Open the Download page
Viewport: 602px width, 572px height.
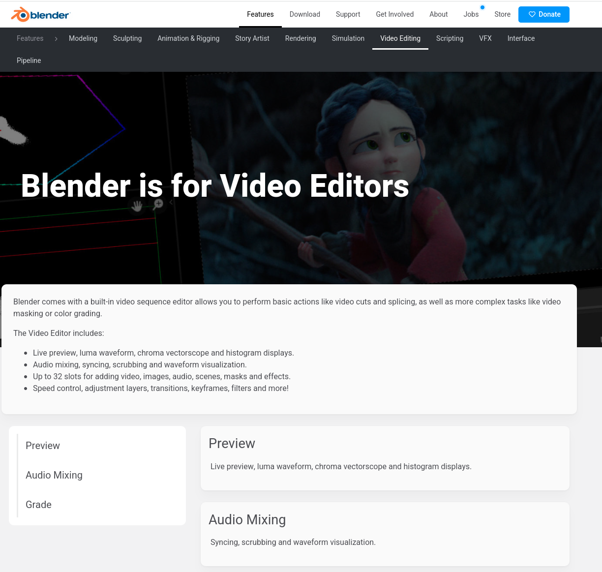pyautogui.click(x=305, y=14)
